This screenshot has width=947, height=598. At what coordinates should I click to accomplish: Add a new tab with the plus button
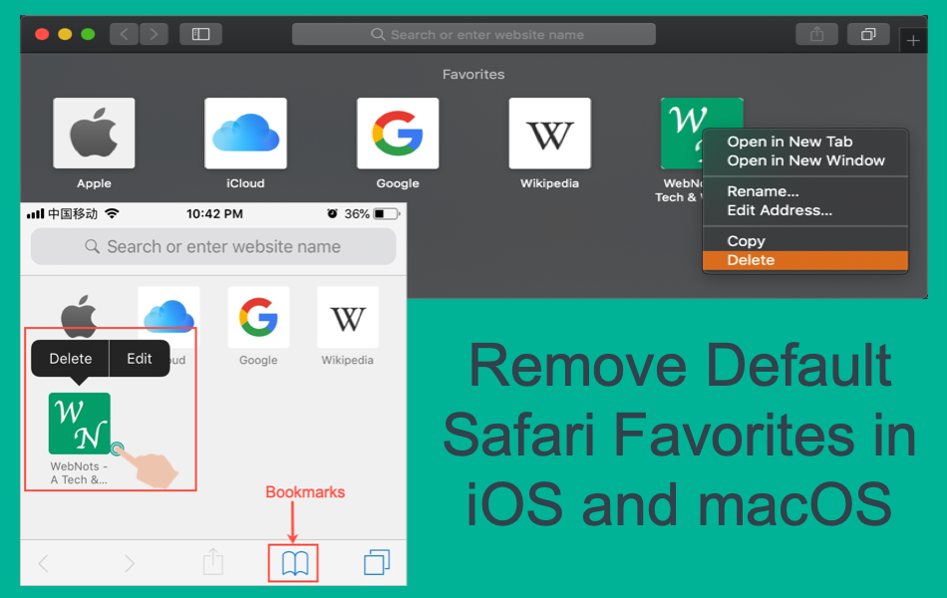[913, 41]
